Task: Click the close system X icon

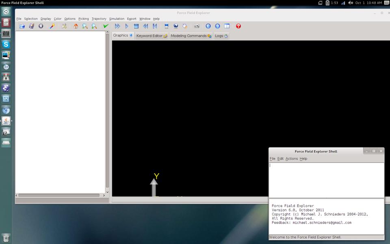Action: click(x=41, y=26)
